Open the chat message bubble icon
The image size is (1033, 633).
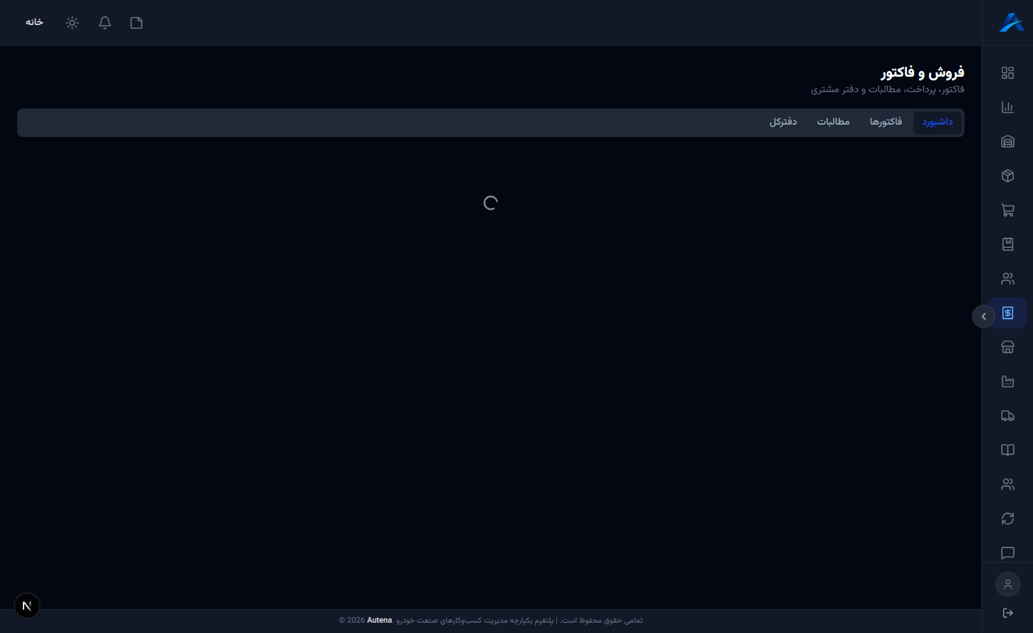(x=1007, y=553)
